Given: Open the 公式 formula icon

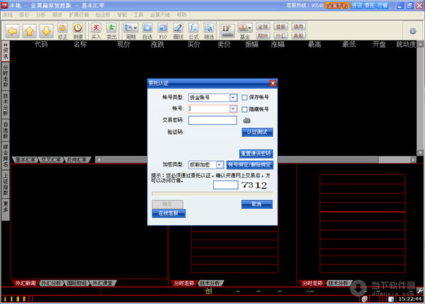Looking at the screenshot, I should [193, 31].
